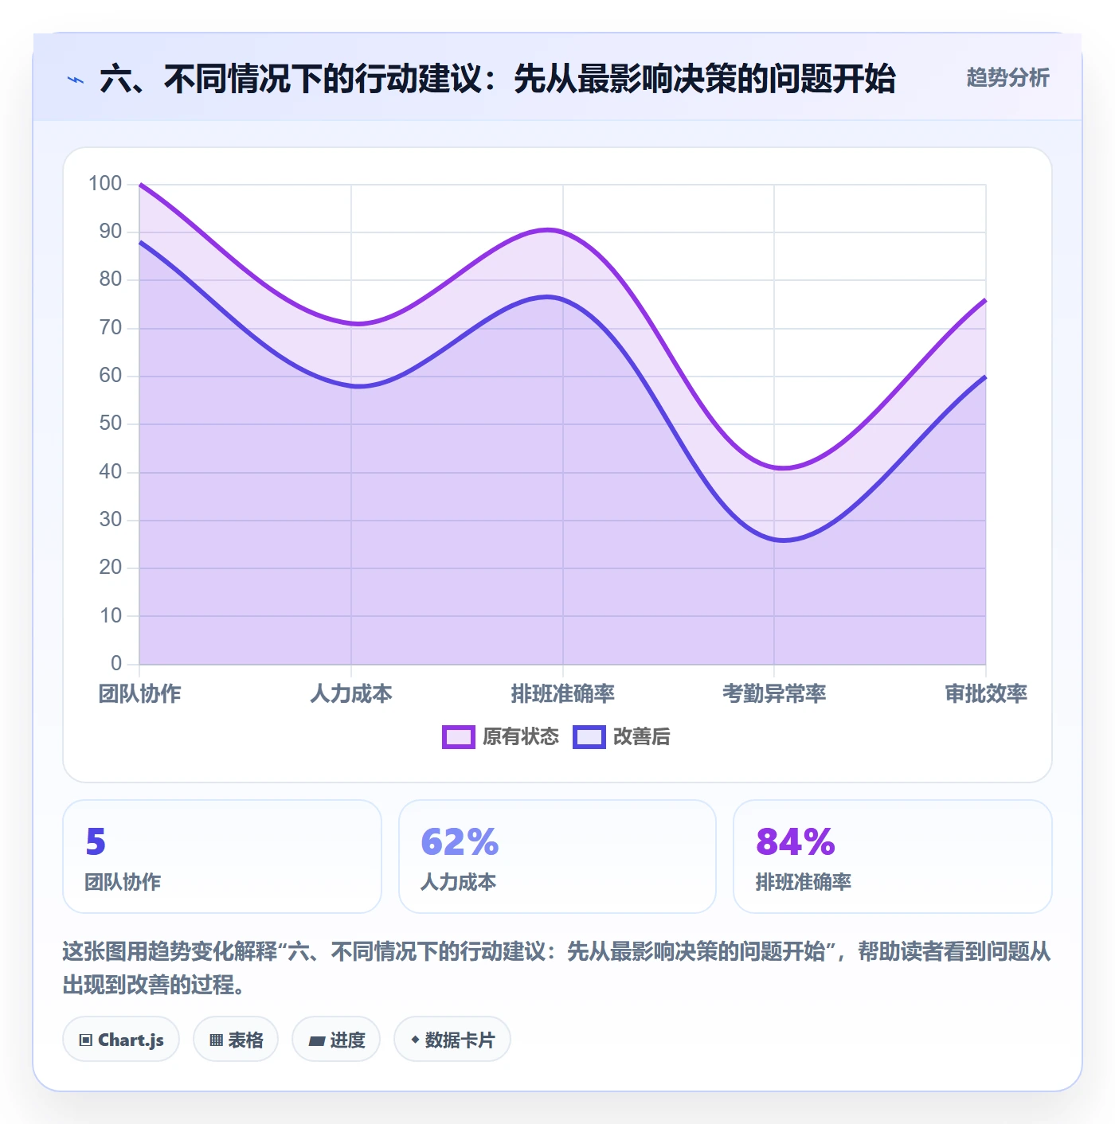
Task: Select the 排班准确率 84% stat card
Action: click(x=893, y=857)
